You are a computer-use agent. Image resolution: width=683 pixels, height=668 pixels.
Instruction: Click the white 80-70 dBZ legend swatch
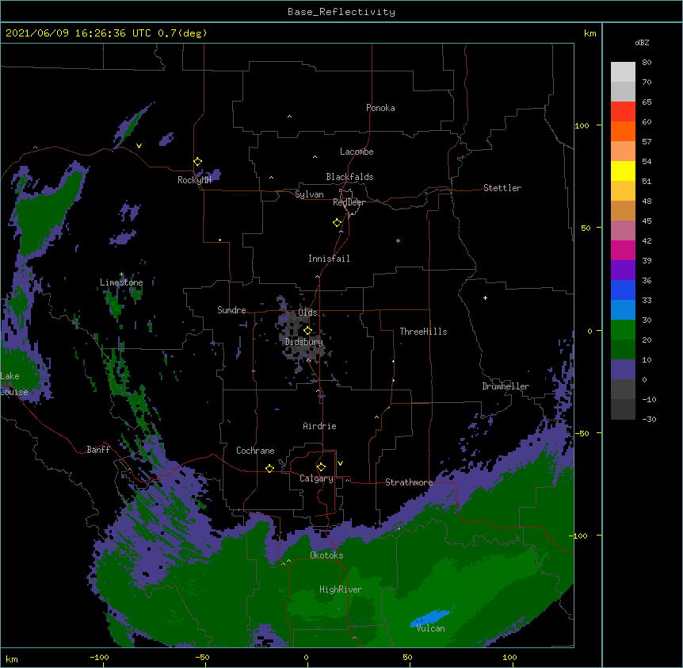point(623,72)
